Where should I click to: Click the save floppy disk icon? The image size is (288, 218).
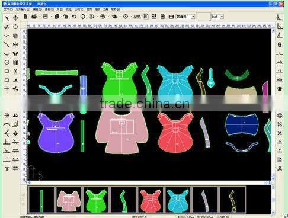tap(46, 17)
